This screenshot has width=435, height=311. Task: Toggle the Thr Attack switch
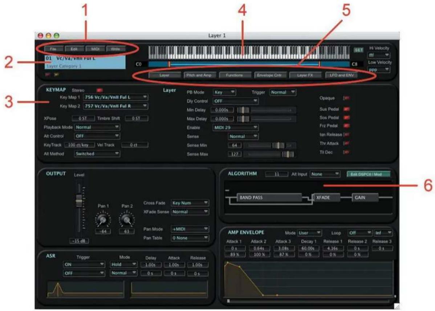coord(346,144)
